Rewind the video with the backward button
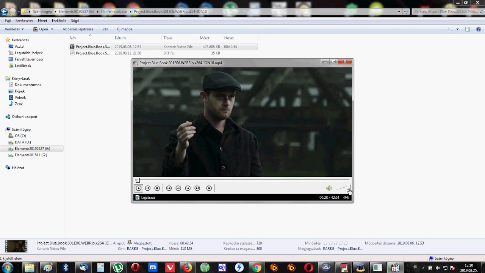485x273 pixels. point(178,188)
